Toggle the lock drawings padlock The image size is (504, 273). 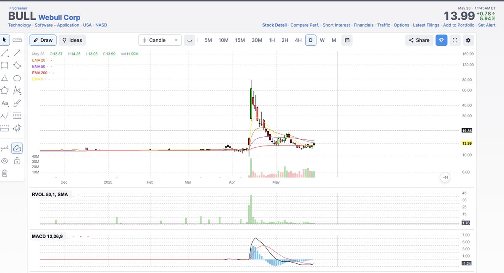pos(17,161)
